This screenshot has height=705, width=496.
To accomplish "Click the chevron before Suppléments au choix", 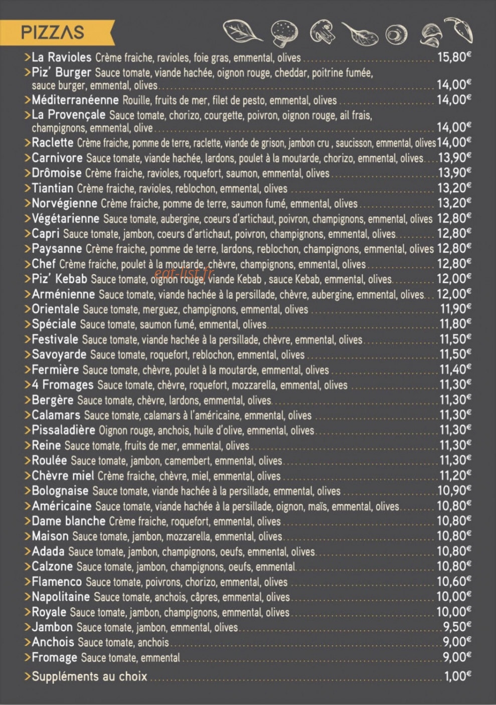I will [28, 677].
